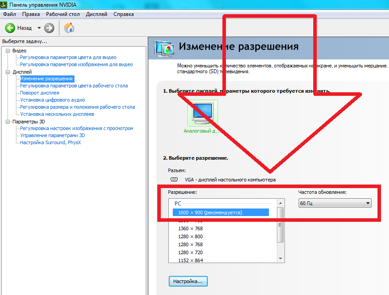Open Регулировка параметров цвета рабочего стола
389x295 pixels.
click(74, 86)
